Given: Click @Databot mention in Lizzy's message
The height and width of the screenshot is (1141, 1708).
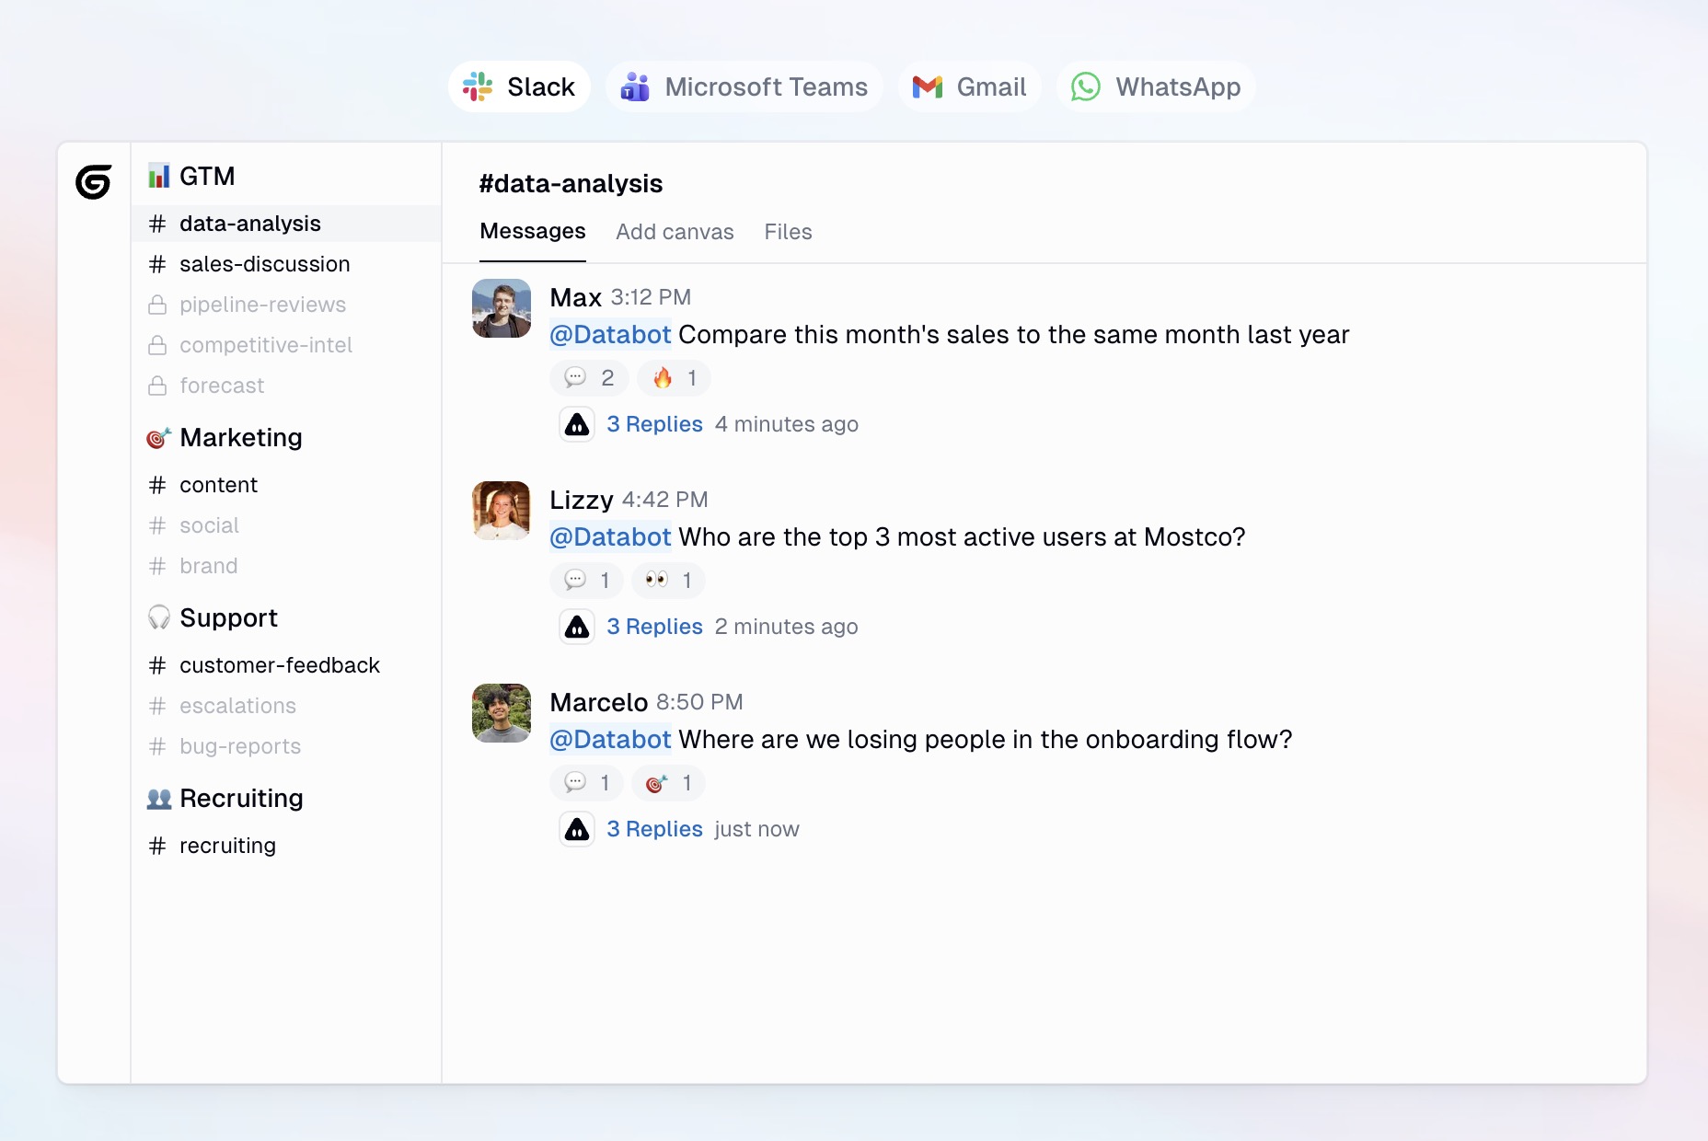Looking at the screenshot, I should pyautogui.click(x=610, y=536).
